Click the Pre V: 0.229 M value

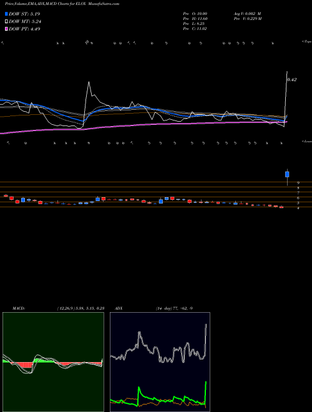247,19
